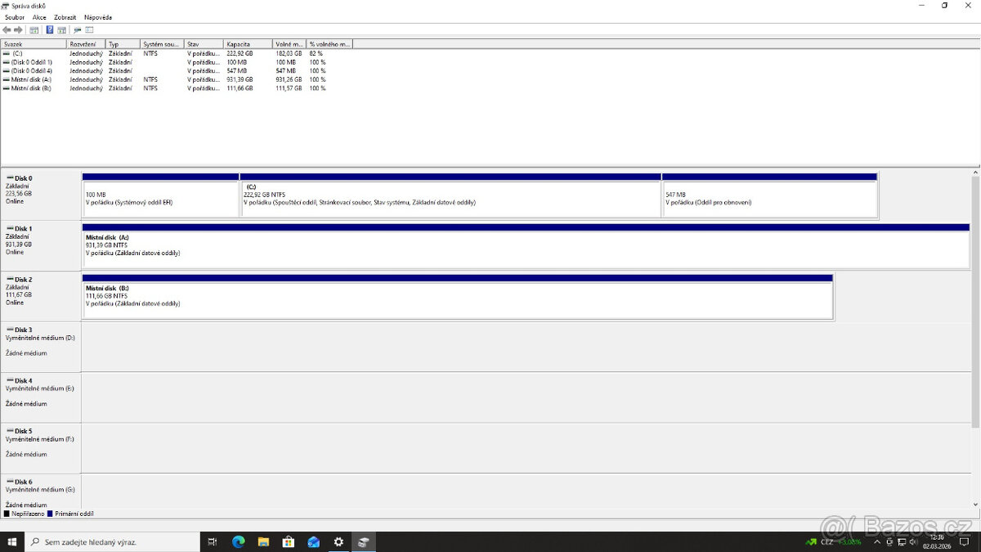The image size is (981, 552).
Task: Click the Back arrow in the toolbar
Action: pos(7,29)
